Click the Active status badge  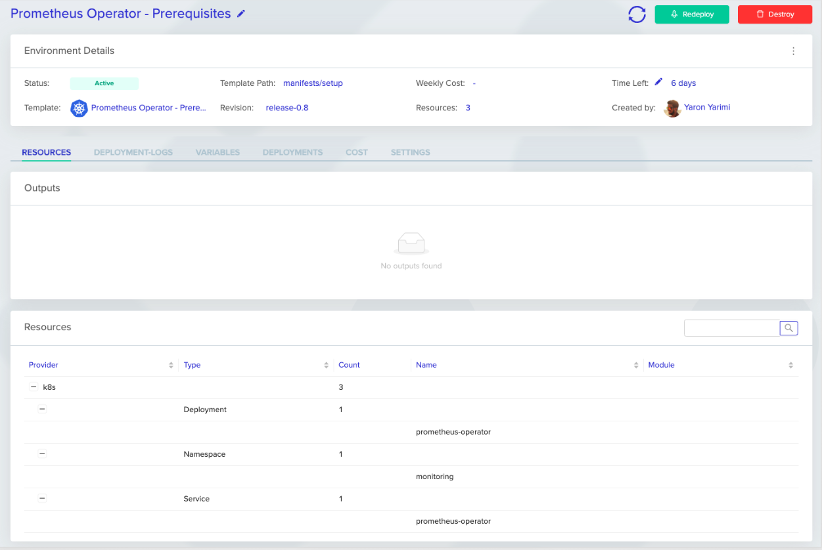pos(104,83)
